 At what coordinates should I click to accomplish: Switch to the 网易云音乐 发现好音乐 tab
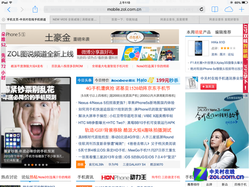[x=224, y=19]
